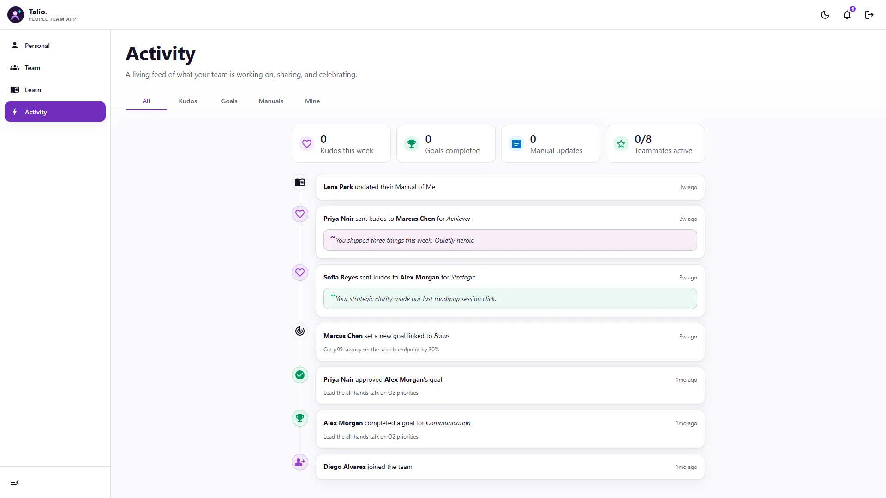Click Marcus Chen's name in the kudos entry

point(415,219)
